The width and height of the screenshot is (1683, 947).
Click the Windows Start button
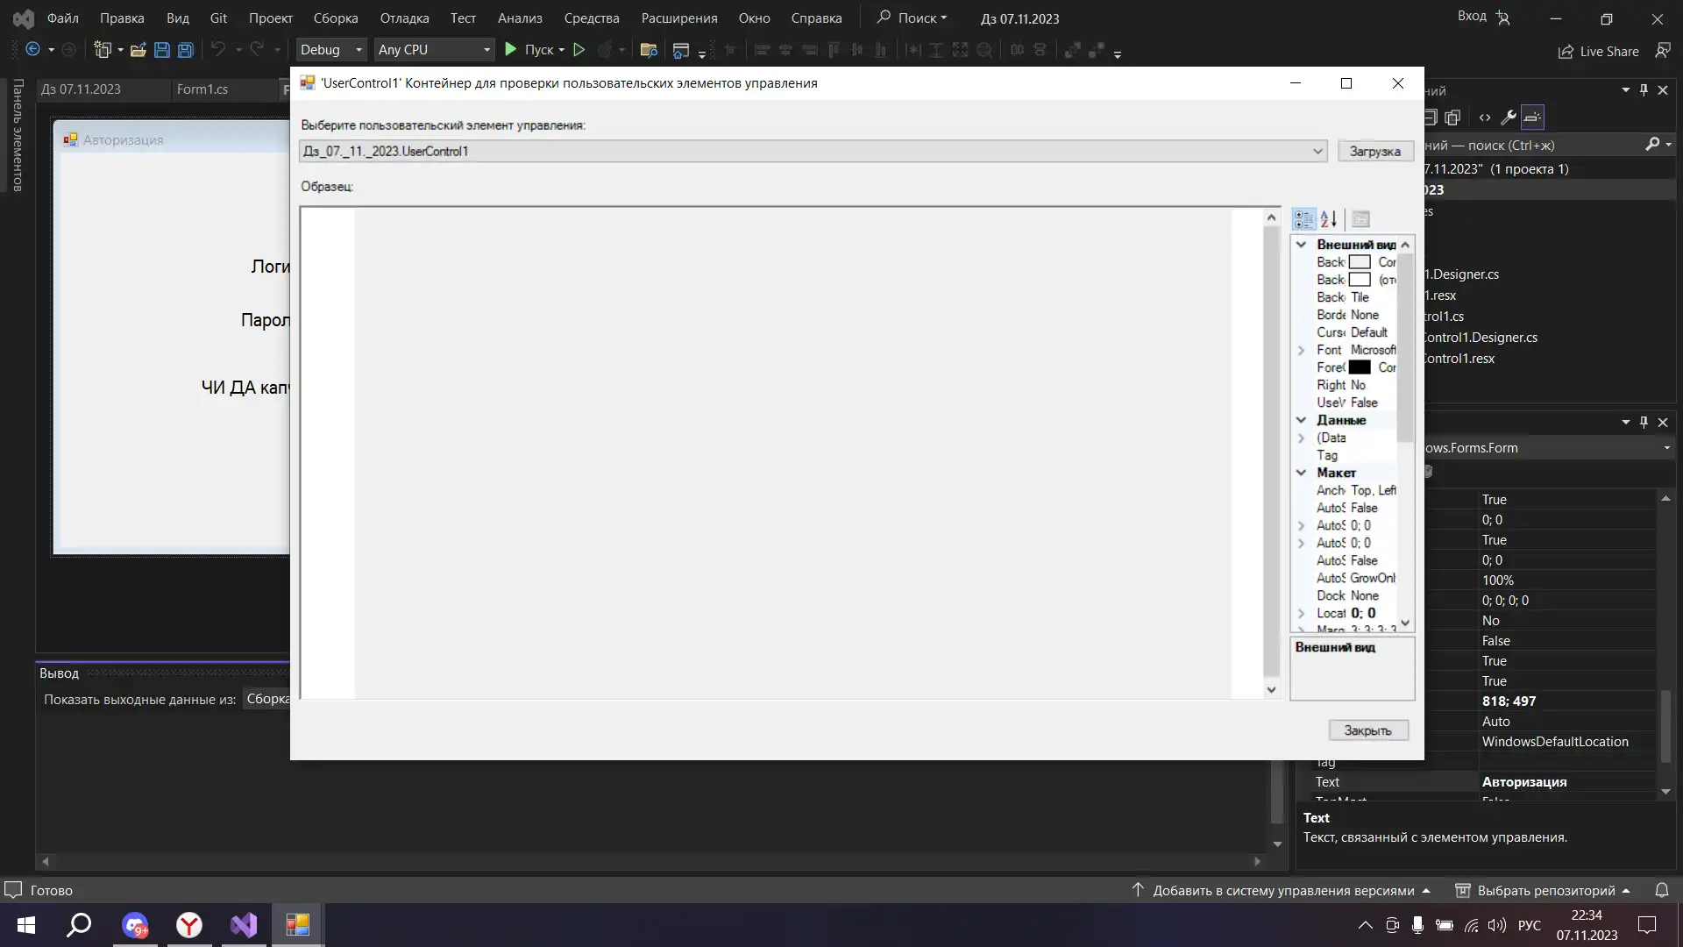click(x=26, y=925)
